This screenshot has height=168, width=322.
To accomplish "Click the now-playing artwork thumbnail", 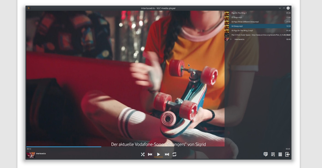I will pos(31,155).
